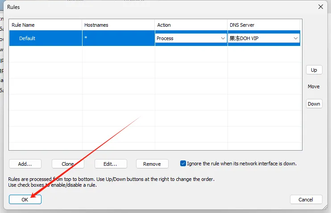This screenshot has width=331, height=213.
Task: Remove the selected rule
Action: point(152,164)
